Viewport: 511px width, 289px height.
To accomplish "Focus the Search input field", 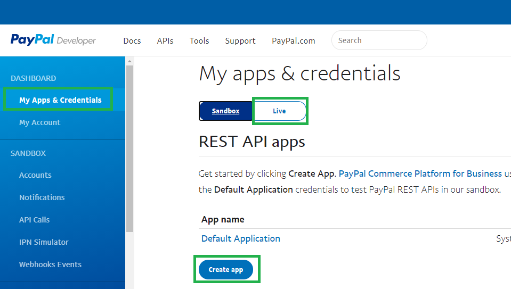I will (379, 40).
